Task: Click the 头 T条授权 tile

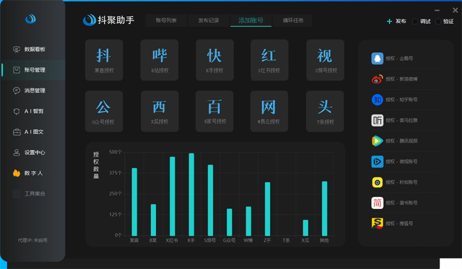Action: 325,111
